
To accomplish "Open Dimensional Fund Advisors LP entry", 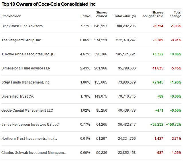I will coord(26,68).
